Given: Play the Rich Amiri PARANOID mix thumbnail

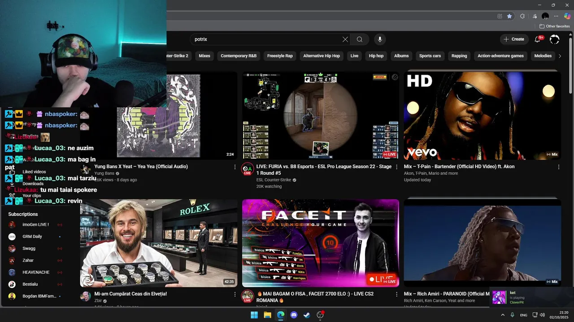Looking at the screenshot, I should (482, 243).
